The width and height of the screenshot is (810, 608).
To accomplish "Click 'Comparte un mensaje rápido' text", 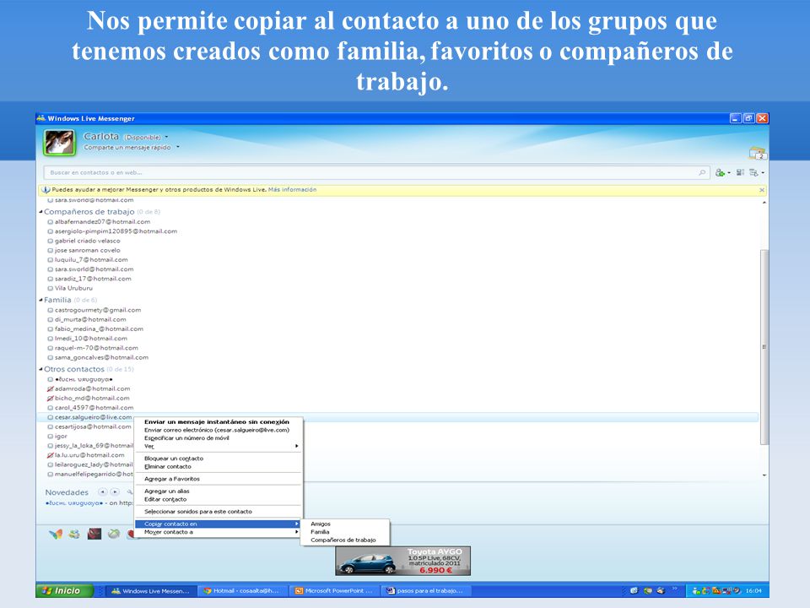I will (x=127, y=147).
